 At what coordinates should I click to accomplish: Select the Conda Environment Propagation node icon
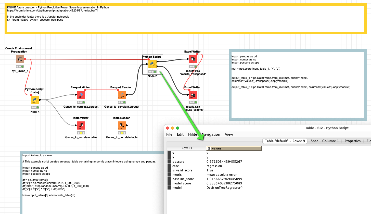click(x=20, y=59)
